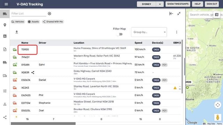Click the green vehicle icon for TS920

click(x=15, y=50)
